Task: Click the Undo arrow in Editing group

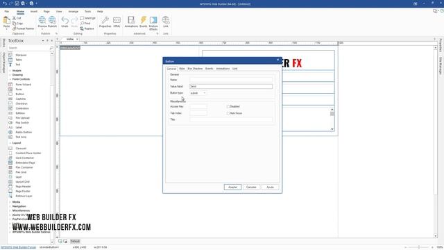Action: click(65, 20)
